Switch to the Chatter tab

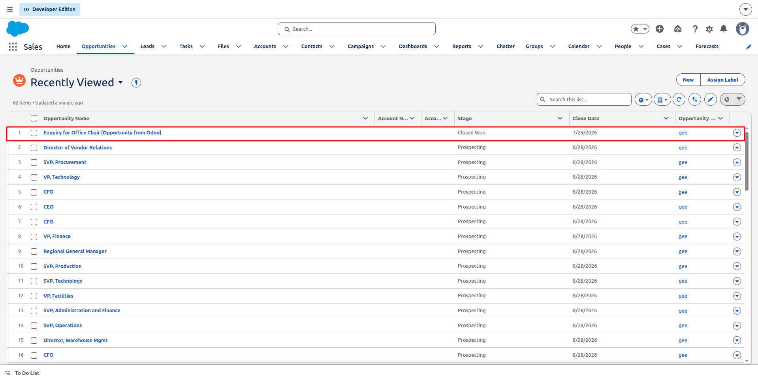(x=506, y=47)
